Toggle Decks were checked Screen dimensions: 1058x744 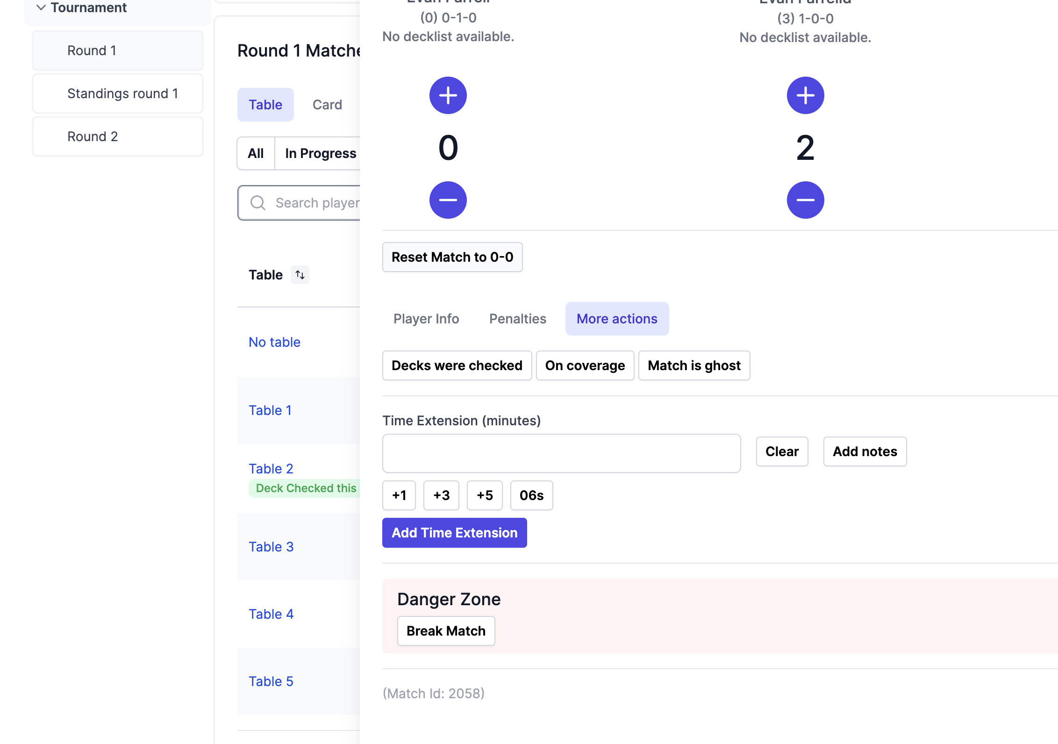(457, 365)
